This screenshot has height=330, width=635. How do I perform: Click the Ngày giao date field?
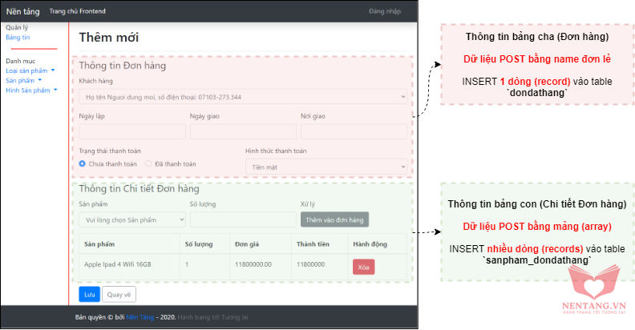tap(241, 131)
